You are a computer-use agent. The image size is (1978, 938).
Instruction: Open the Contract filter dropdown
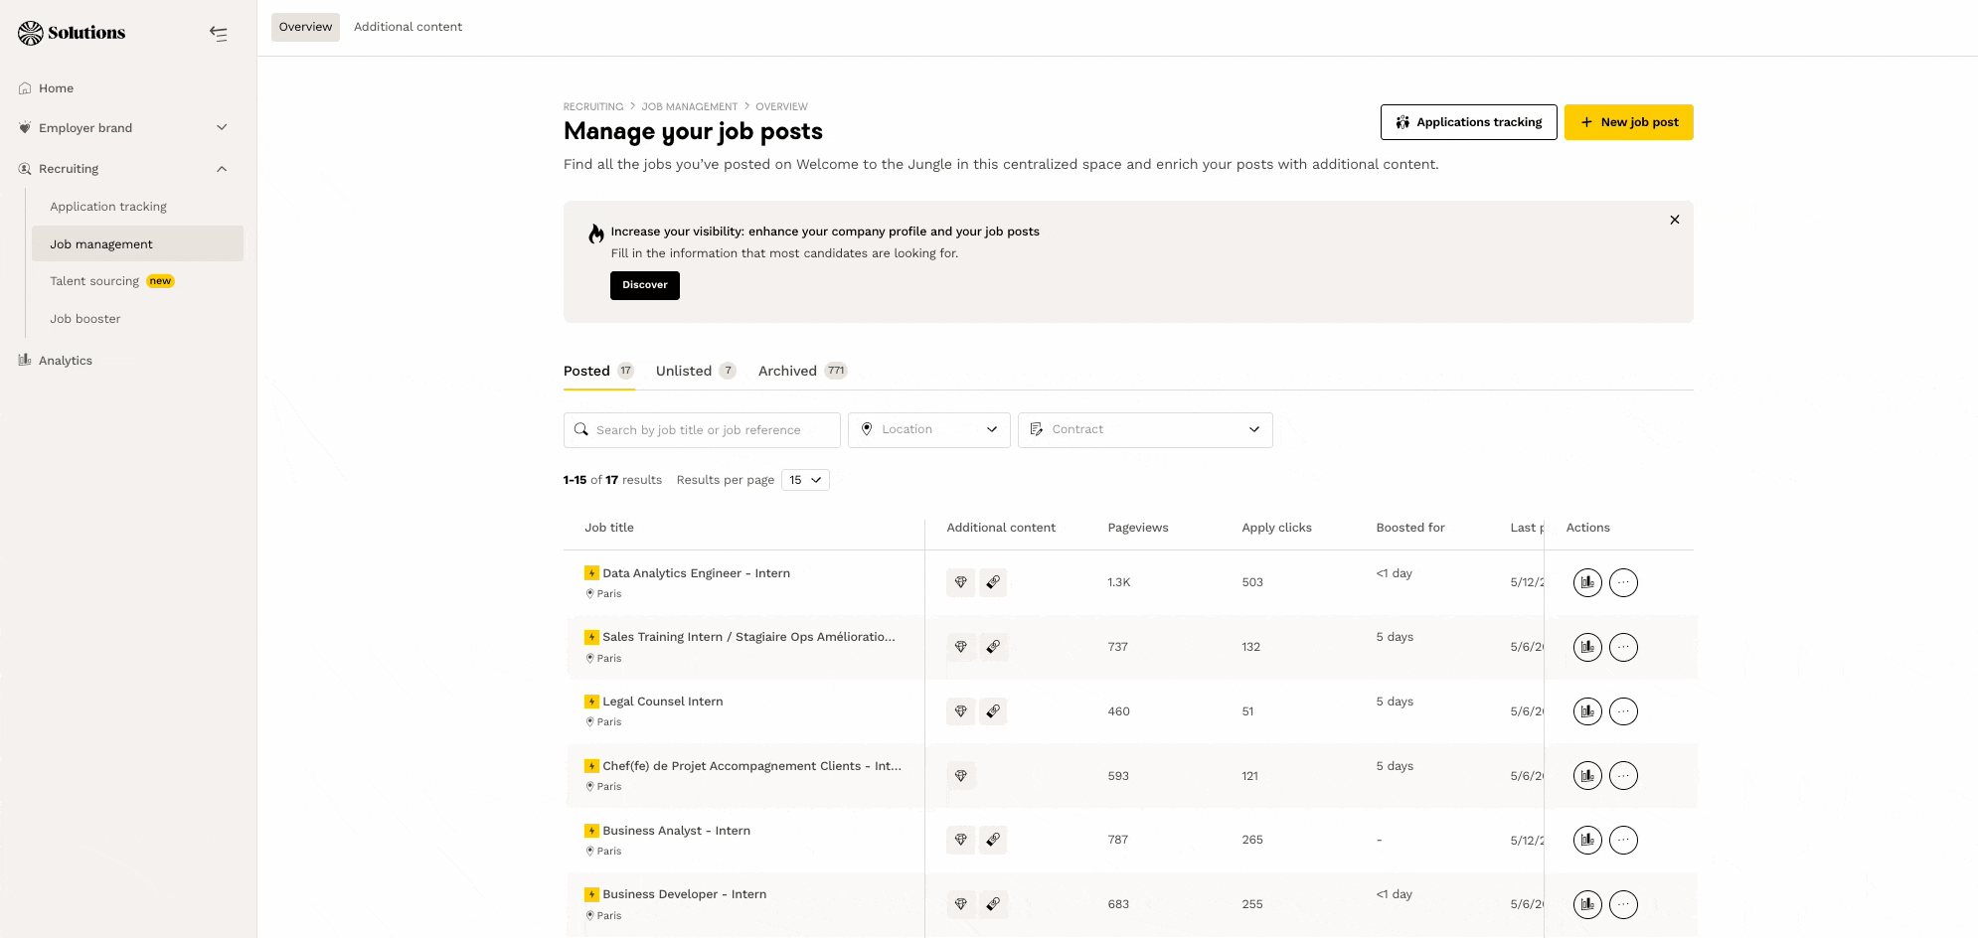point(1145,429)
